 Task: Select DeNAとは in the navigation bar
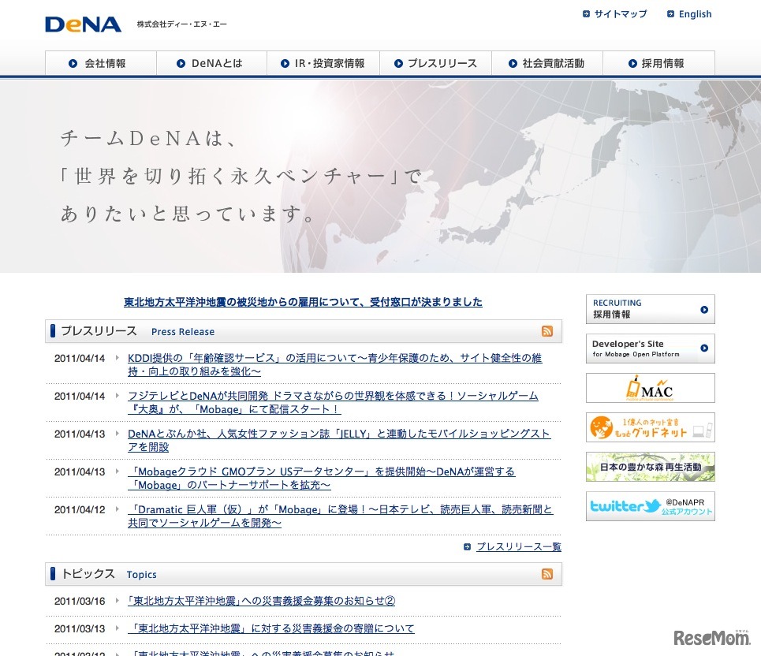[x=211, y=63]
